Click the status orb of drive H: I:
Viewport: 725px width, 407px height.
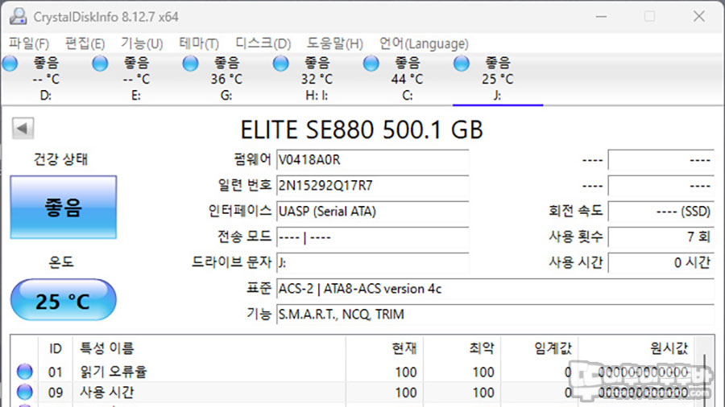[280, 64]
